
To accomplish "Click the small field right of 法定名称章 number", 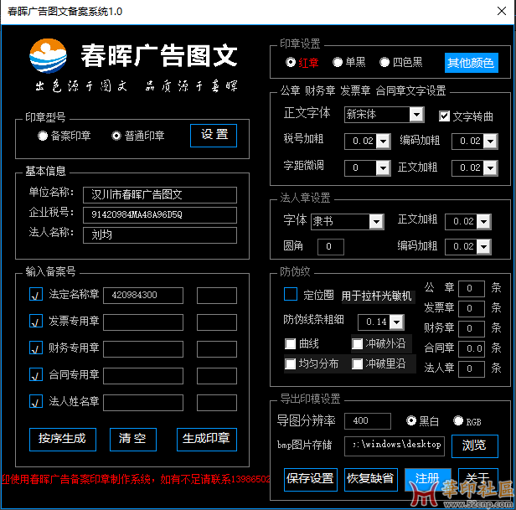I will point(217,295).
